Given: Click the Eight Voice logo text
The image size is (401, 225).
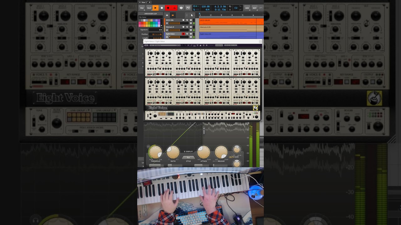Looking at the screenshot, I should 158,108.
